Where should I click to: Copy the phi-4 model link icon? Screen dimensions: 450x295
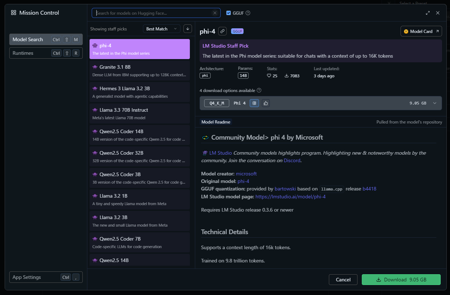pos(222,32)
